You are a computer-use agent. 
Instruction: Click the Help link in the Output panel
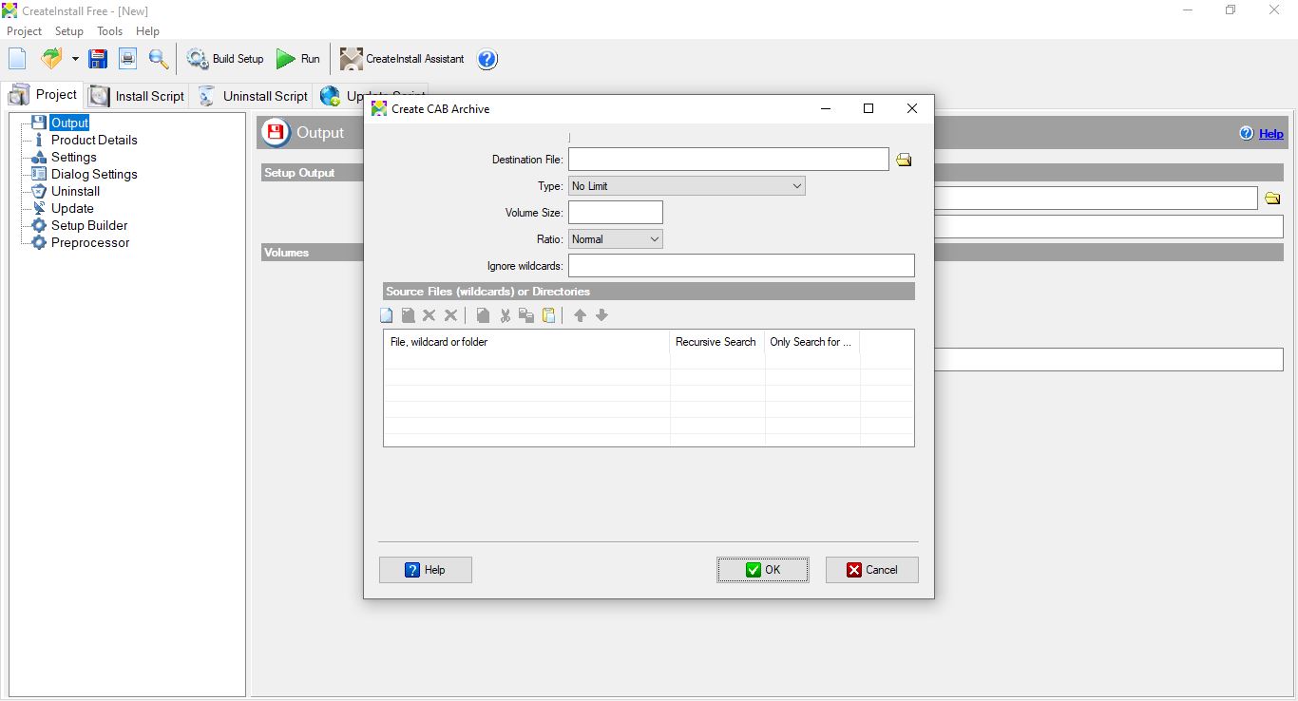[x=1271, y=134]
